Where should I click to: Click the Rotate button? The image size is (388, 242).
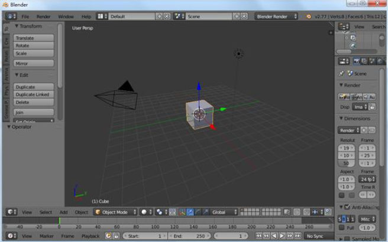coord(34,45)
